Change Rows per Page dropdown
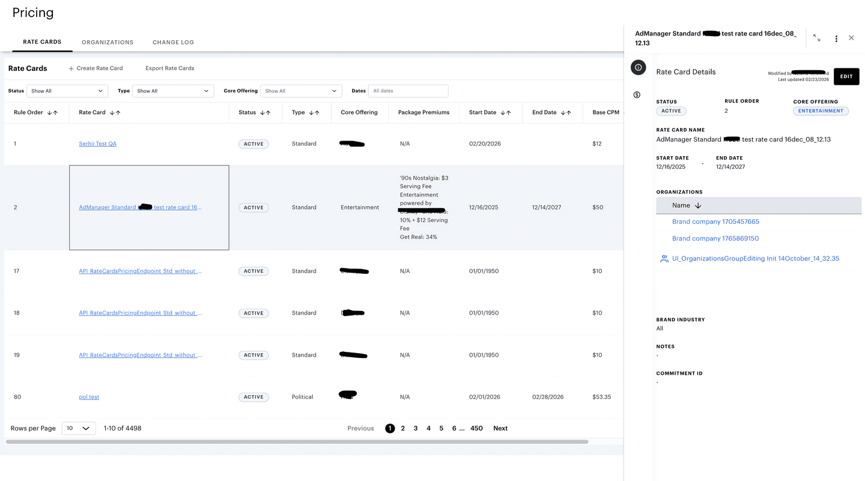865x481 pixels. click(78, 428)
